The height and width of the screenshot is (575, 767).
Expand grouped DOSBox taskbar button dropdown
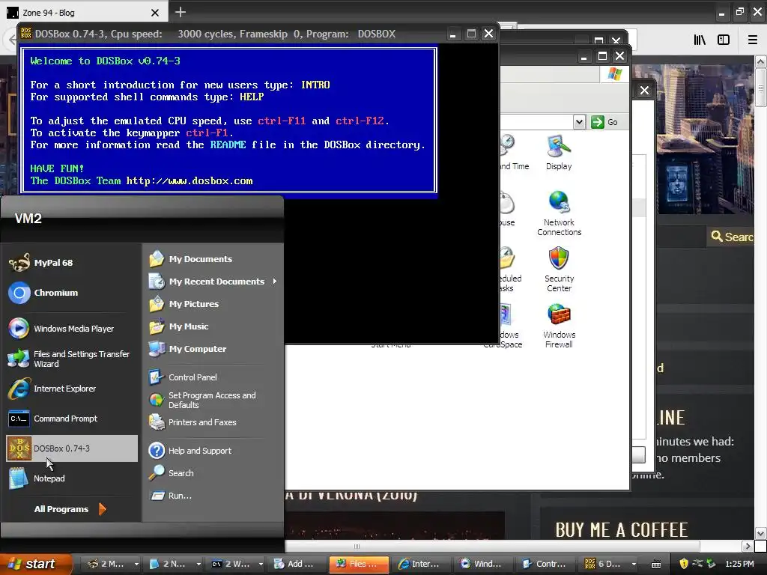tap(634, 565)
